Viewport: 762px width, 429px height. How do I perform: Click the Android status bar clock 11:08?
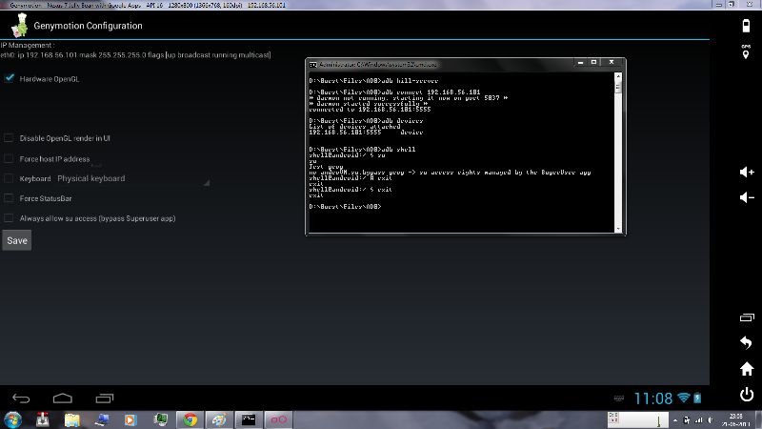click(x=653, y=398)
